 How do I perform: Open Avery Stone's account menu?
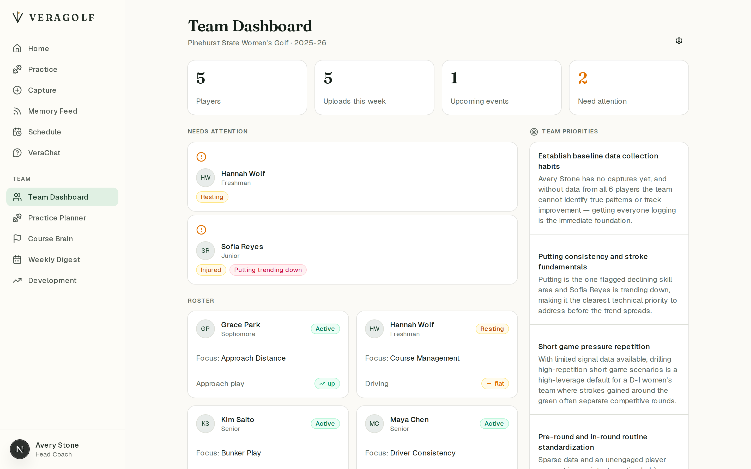click(x=62, y=449)
